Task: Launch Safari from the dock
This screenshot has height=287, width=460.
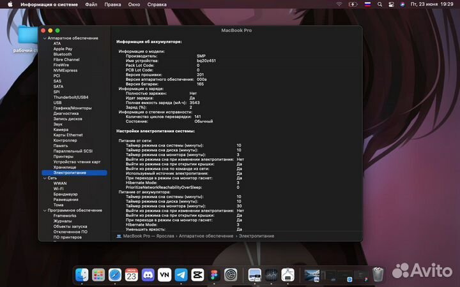Action: click(x=115, y=275)
